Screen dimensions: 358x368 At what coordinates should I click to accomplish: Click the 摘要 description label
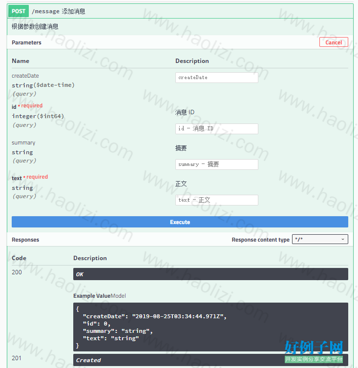coord(181,148)
